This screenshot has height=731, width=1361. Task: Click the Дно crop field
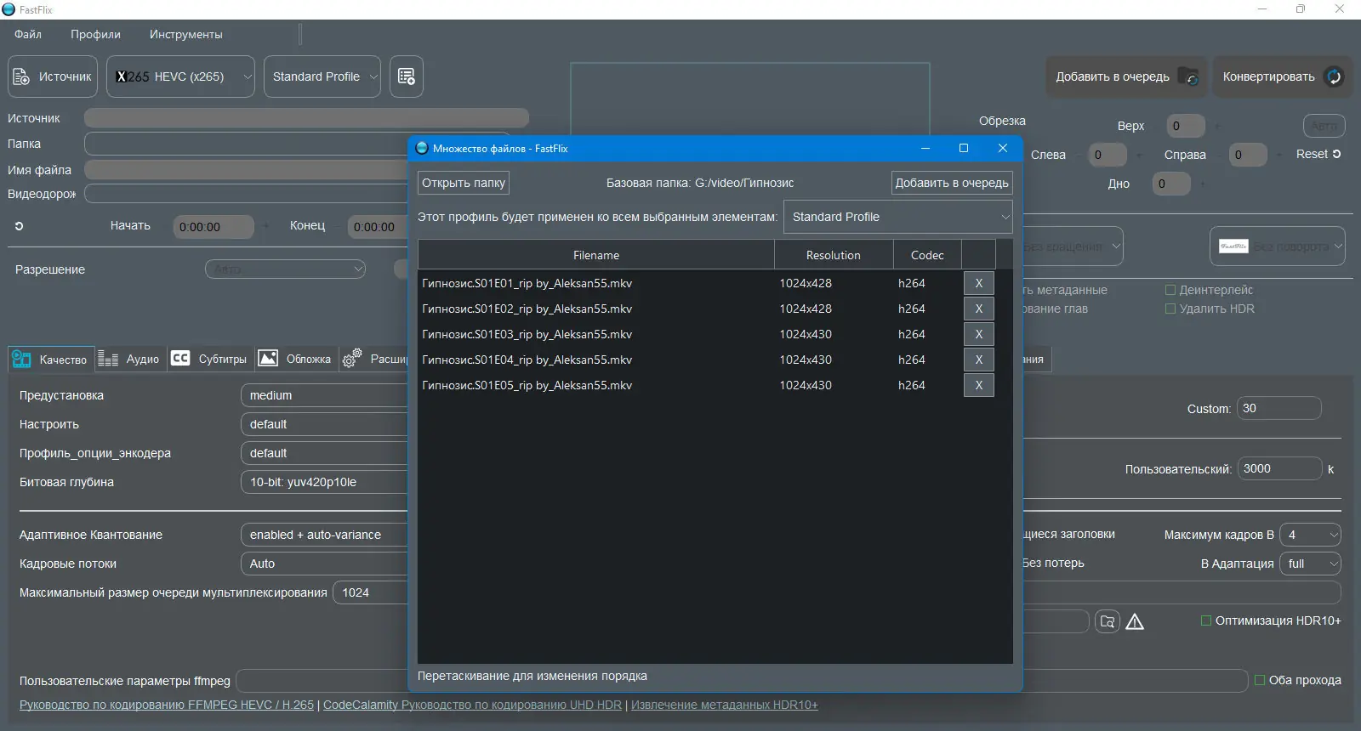click(1171, 184)
